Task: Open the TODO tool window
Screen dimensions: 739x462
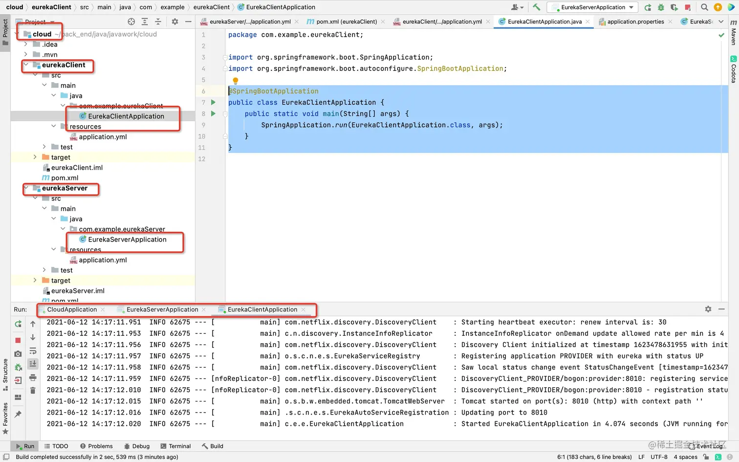Action: tap(56, 446)
